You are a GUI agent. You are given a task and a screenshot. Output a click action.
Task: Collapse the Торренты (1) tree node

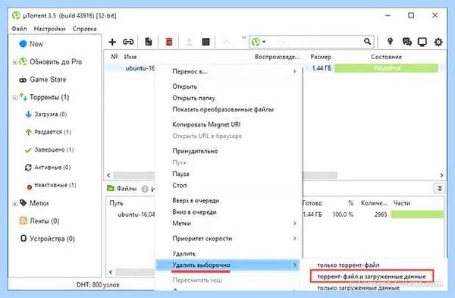(x=15, y=98)
